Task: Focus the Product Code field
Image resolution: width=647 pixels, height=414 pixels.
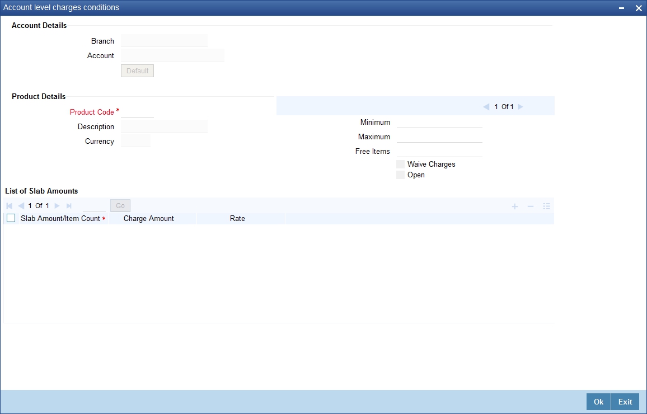Action: click(138, 112)
